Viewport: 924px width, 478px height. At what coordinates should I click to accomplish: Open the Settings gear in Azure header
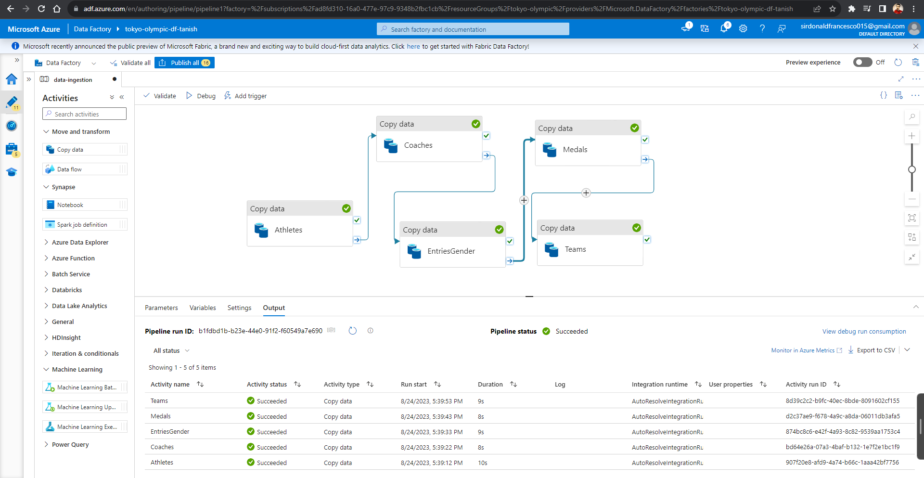743,28
